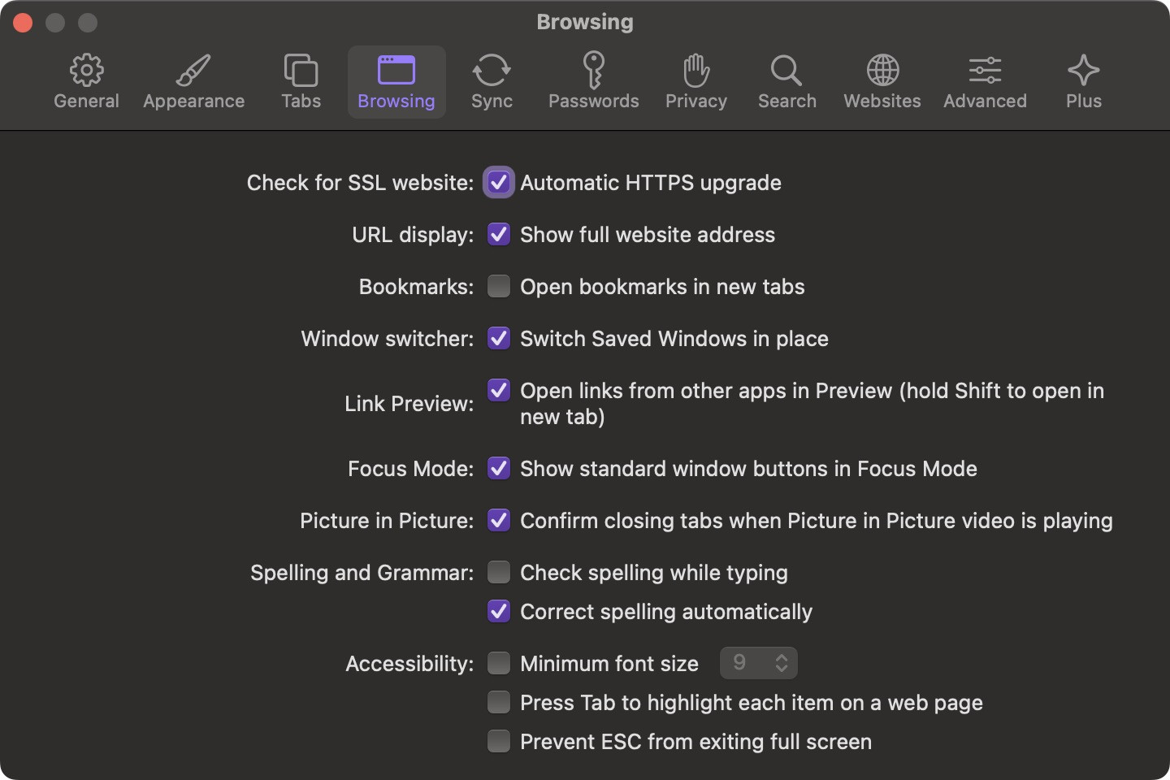
Task: Open the Privacy hand icon
Action: click(x=695, y=82)
